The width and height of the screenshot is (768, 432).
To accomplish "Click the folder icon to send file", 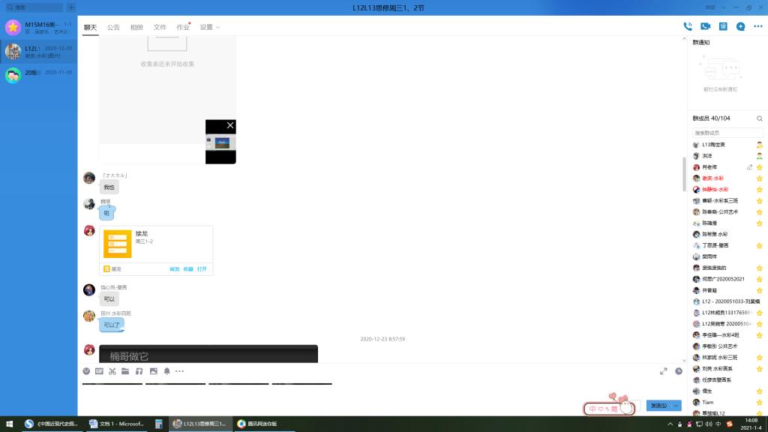I will click(126, 371).
